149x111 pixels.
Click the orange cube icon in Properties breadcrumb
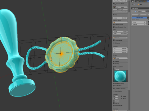[138, 4]
